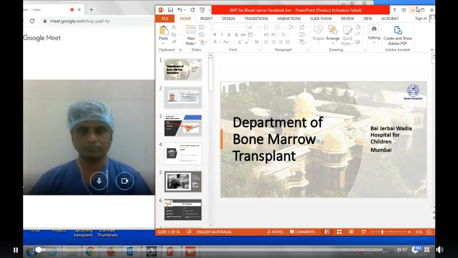Viewport: 458px width, 258px height.
Task: Switch to the DESIGN tab
Action: [228, 19]
